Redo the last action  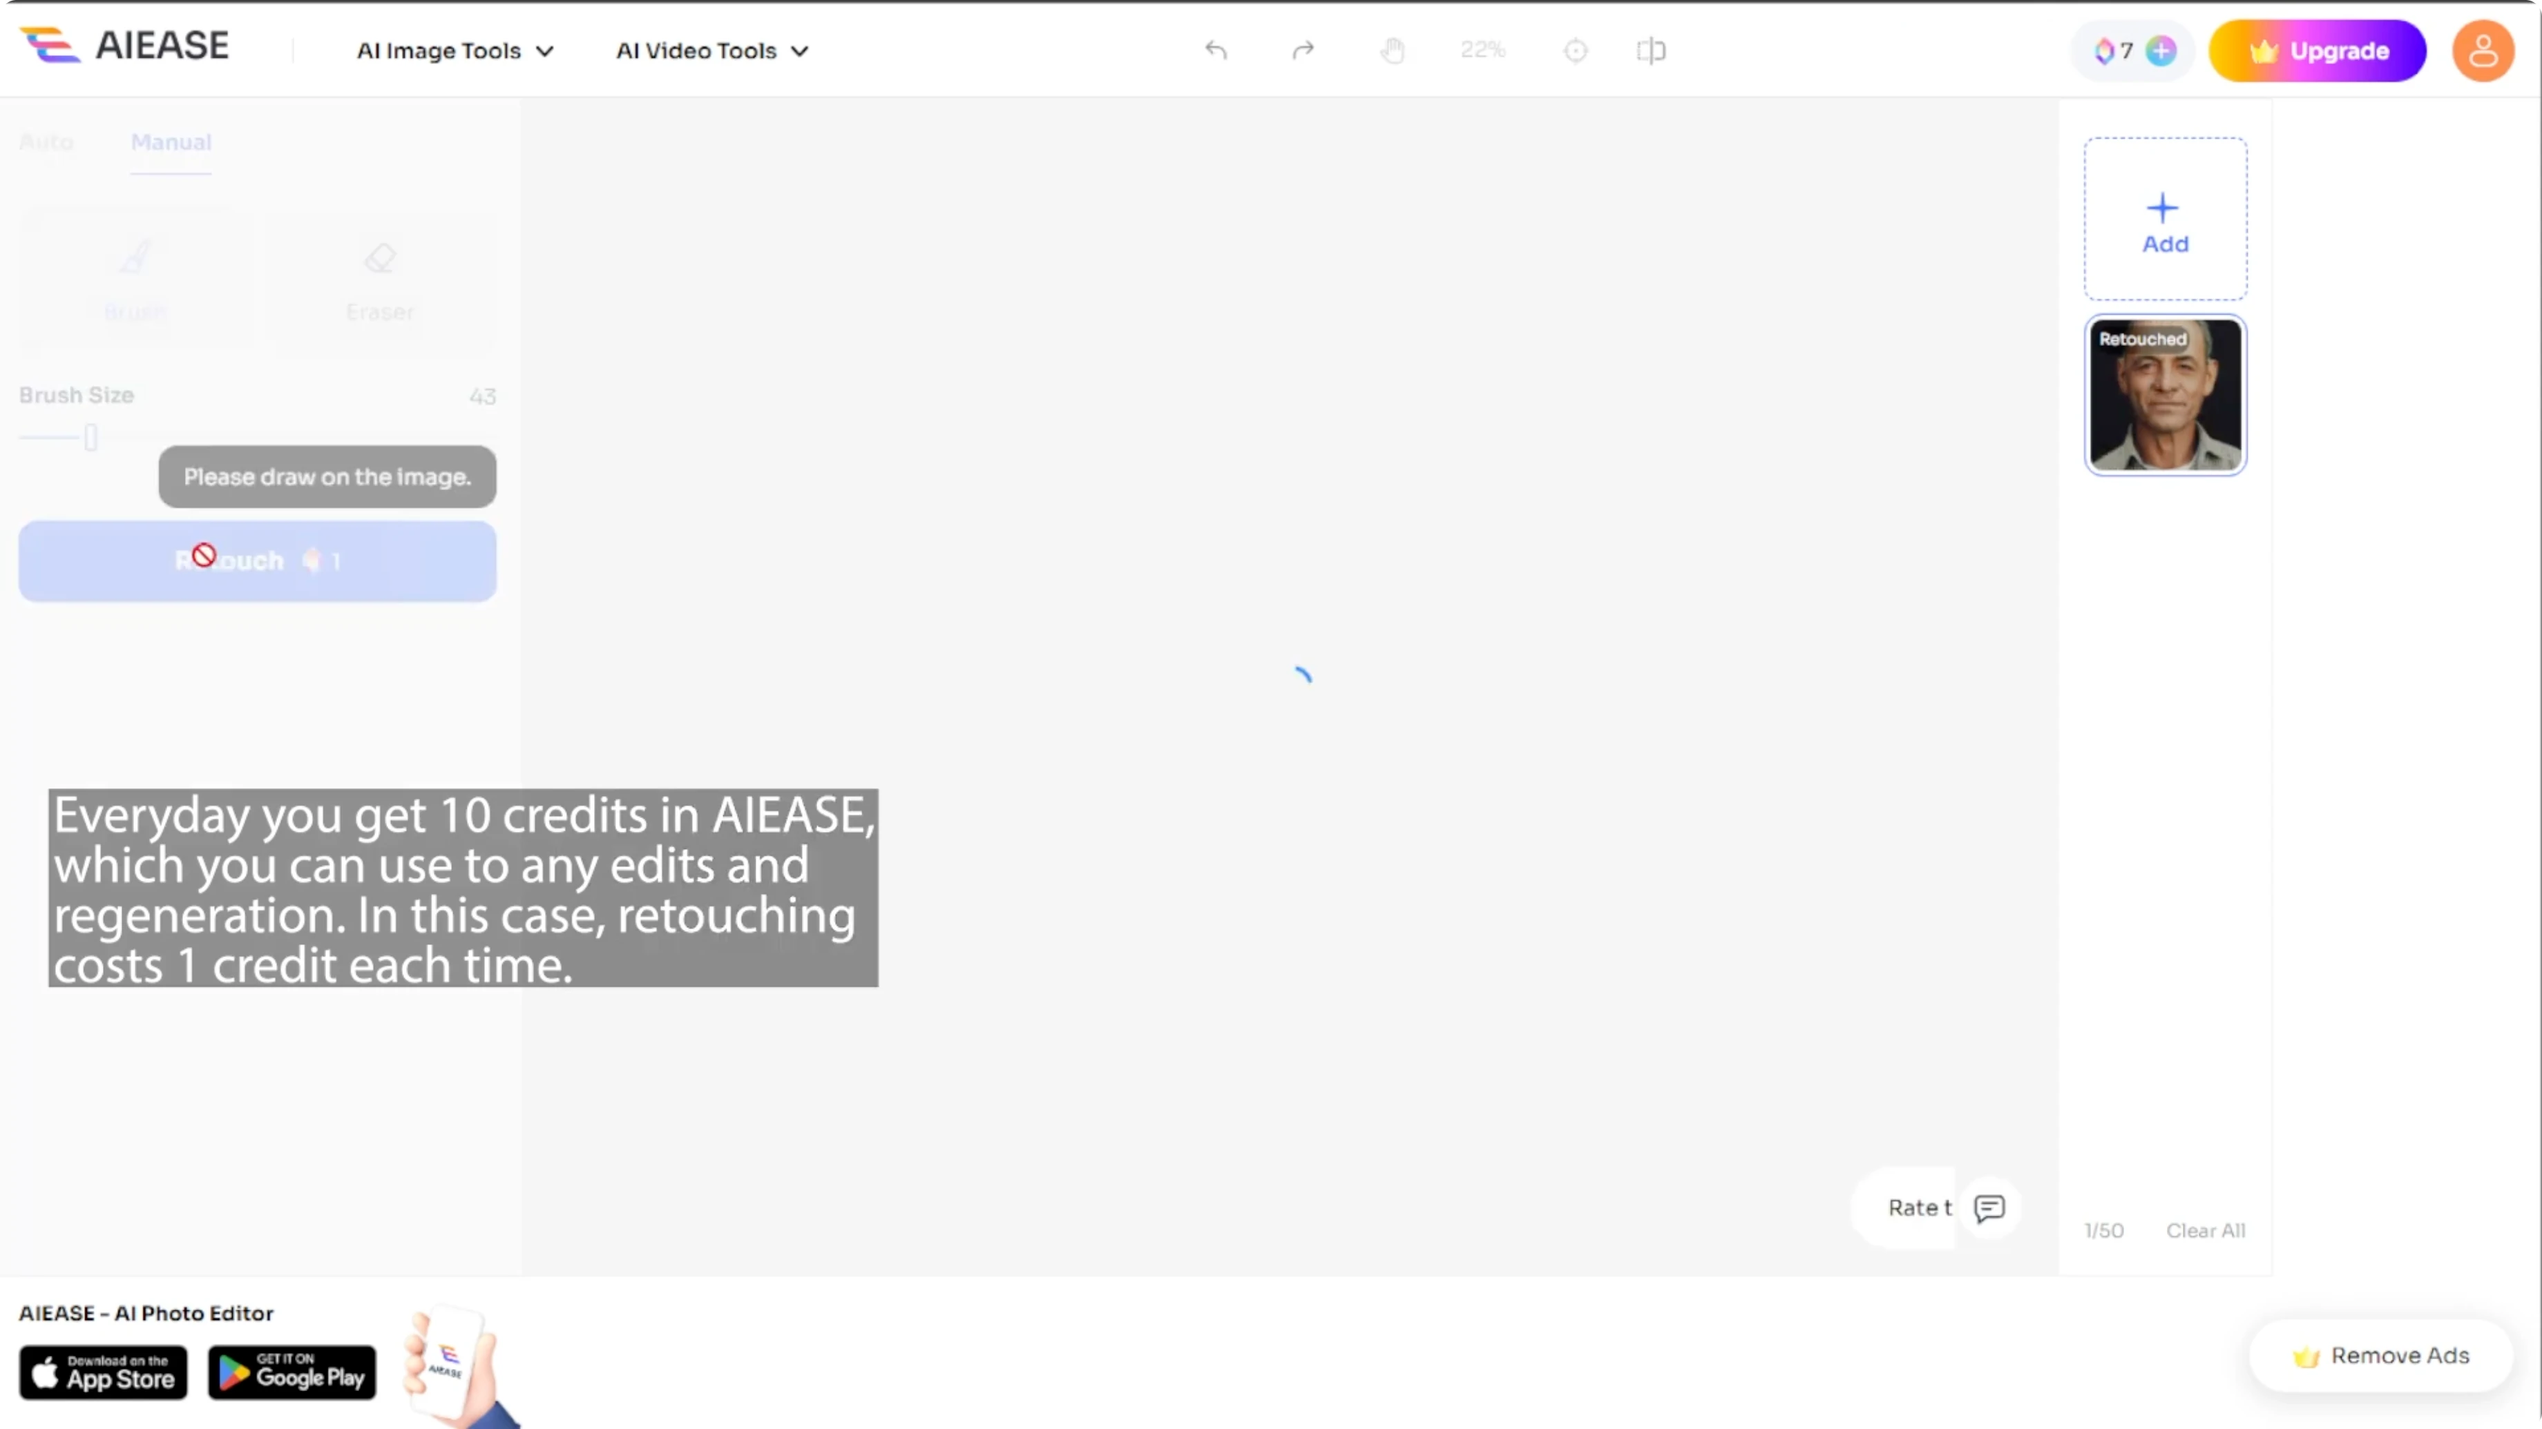(1303, 49)
